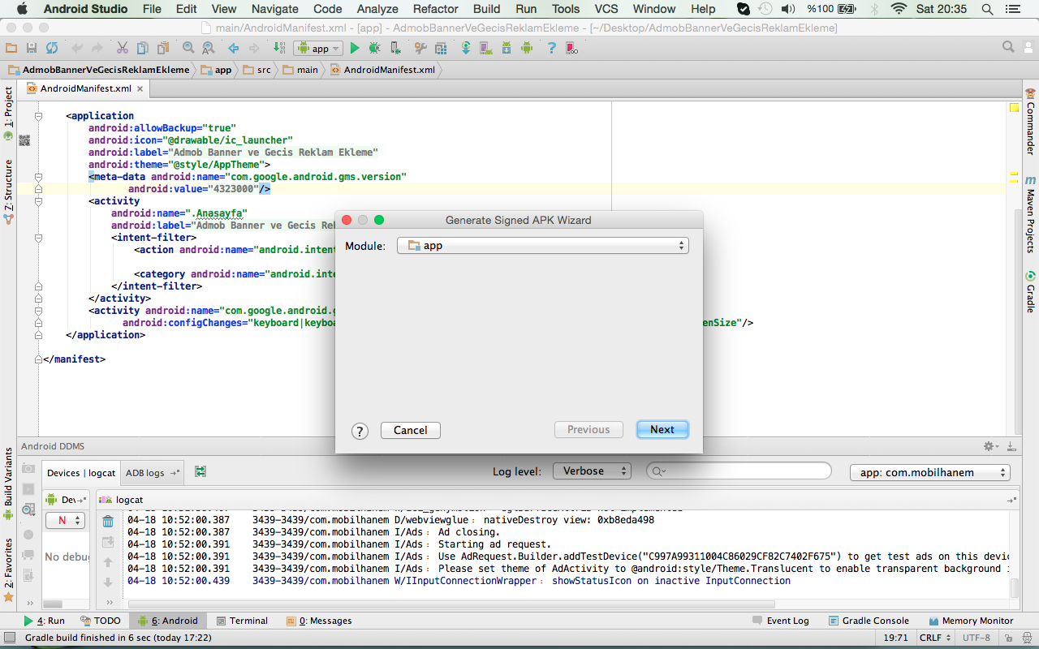Open the app run configuration dropdown

(x=318, y=49)
